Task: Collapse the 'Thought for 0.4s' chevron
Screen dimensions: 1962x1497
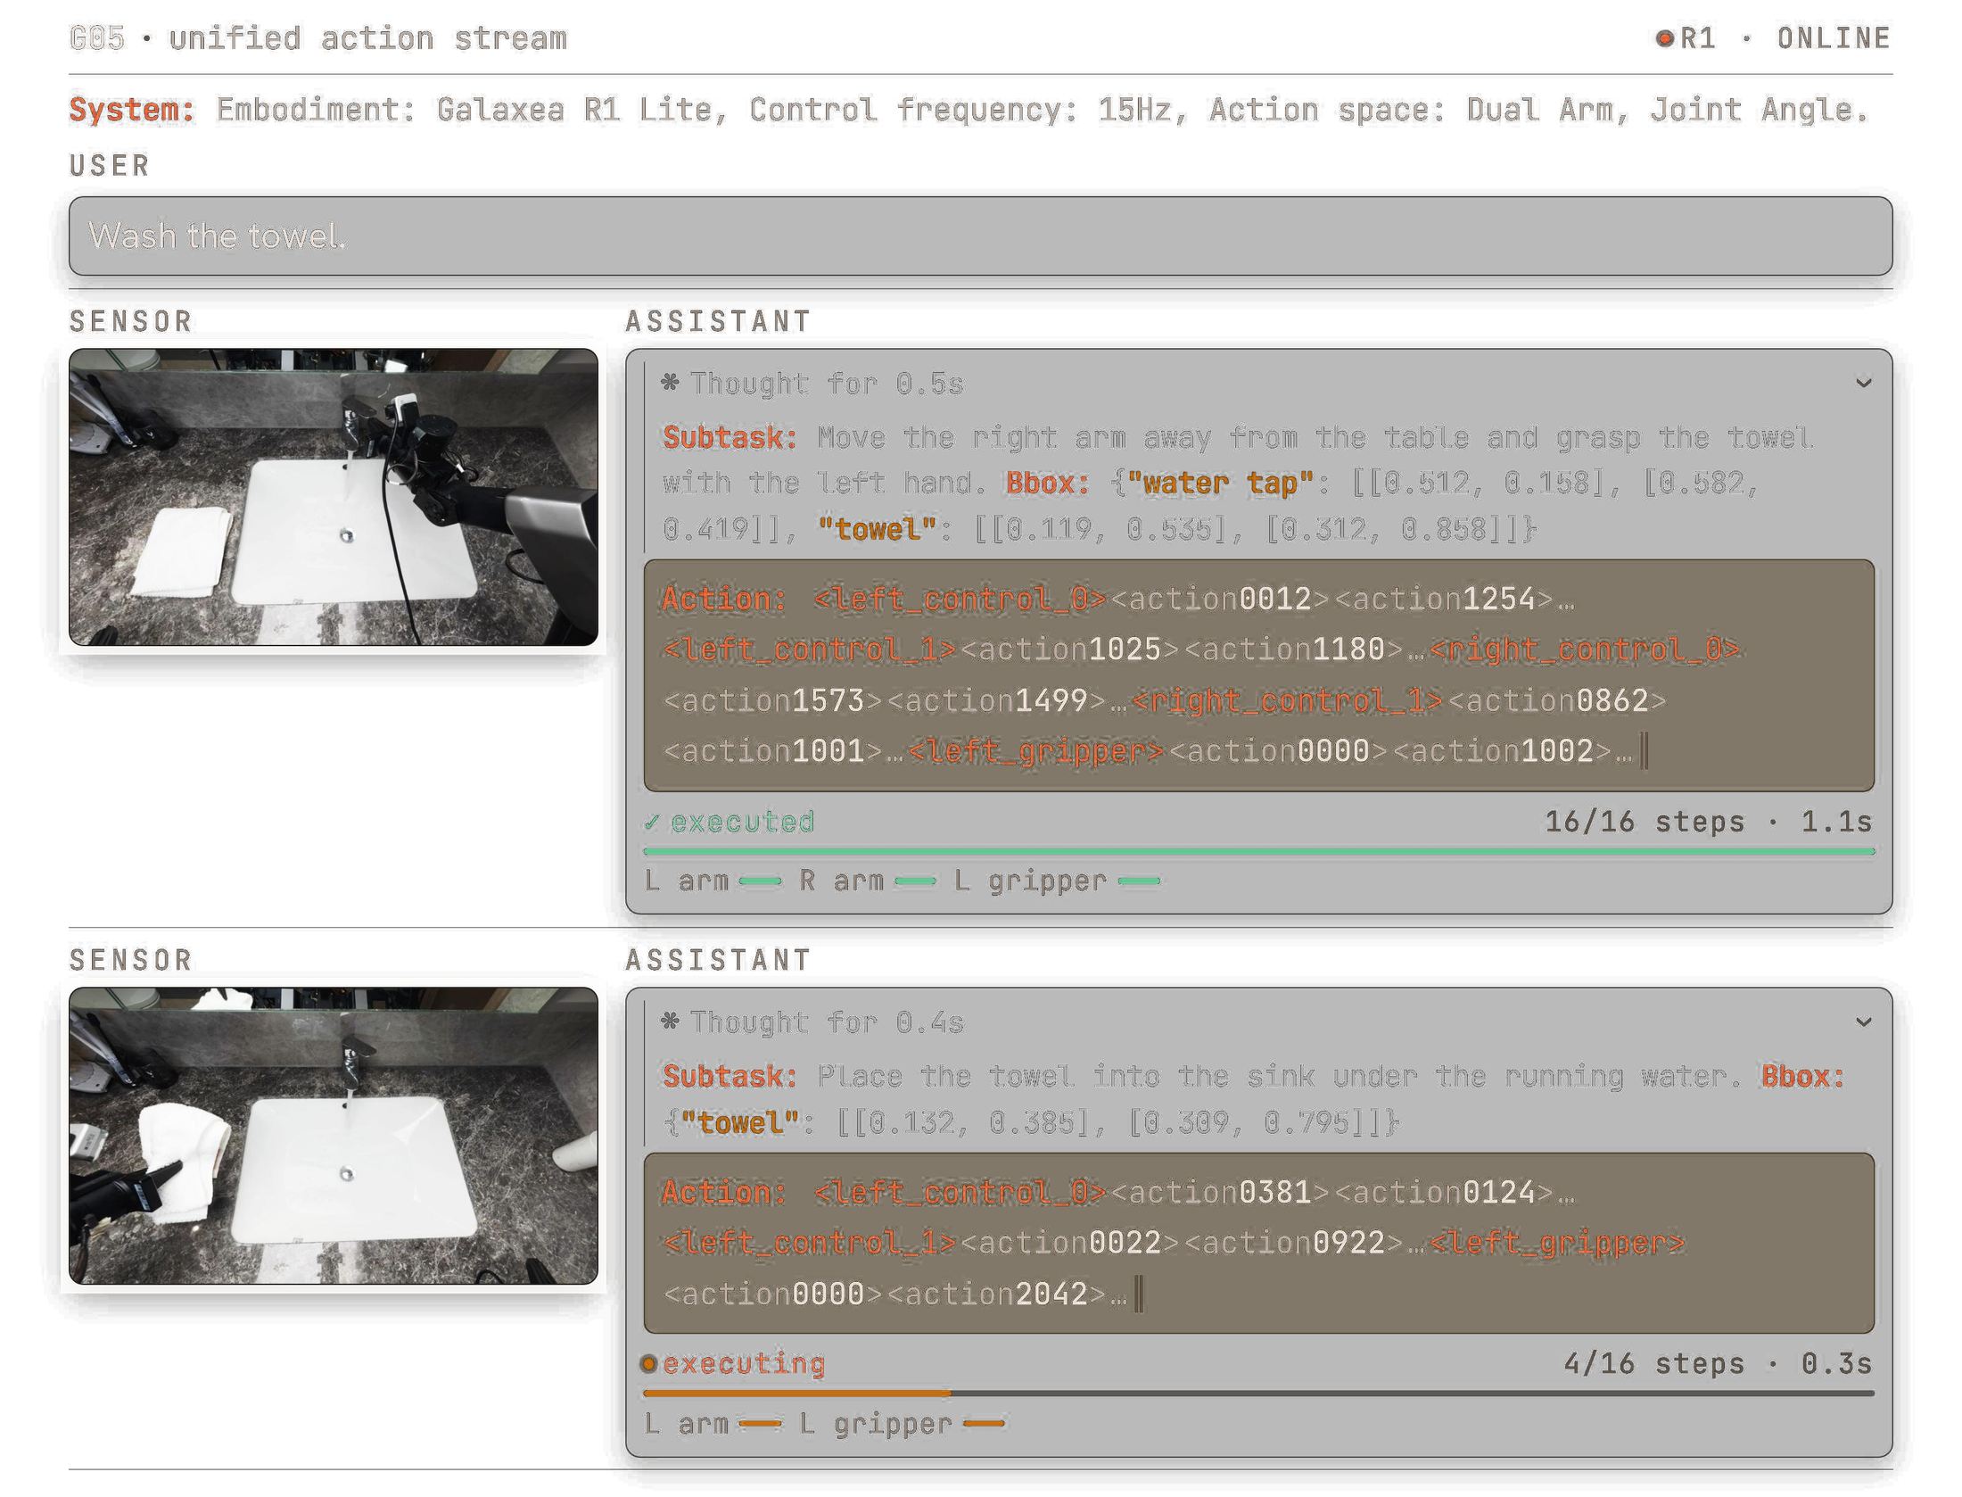Action: [1862, 1021]
